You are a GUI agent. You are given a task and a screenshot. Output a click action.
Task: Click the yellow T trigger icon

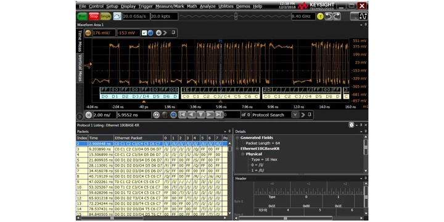click(320, 17)
